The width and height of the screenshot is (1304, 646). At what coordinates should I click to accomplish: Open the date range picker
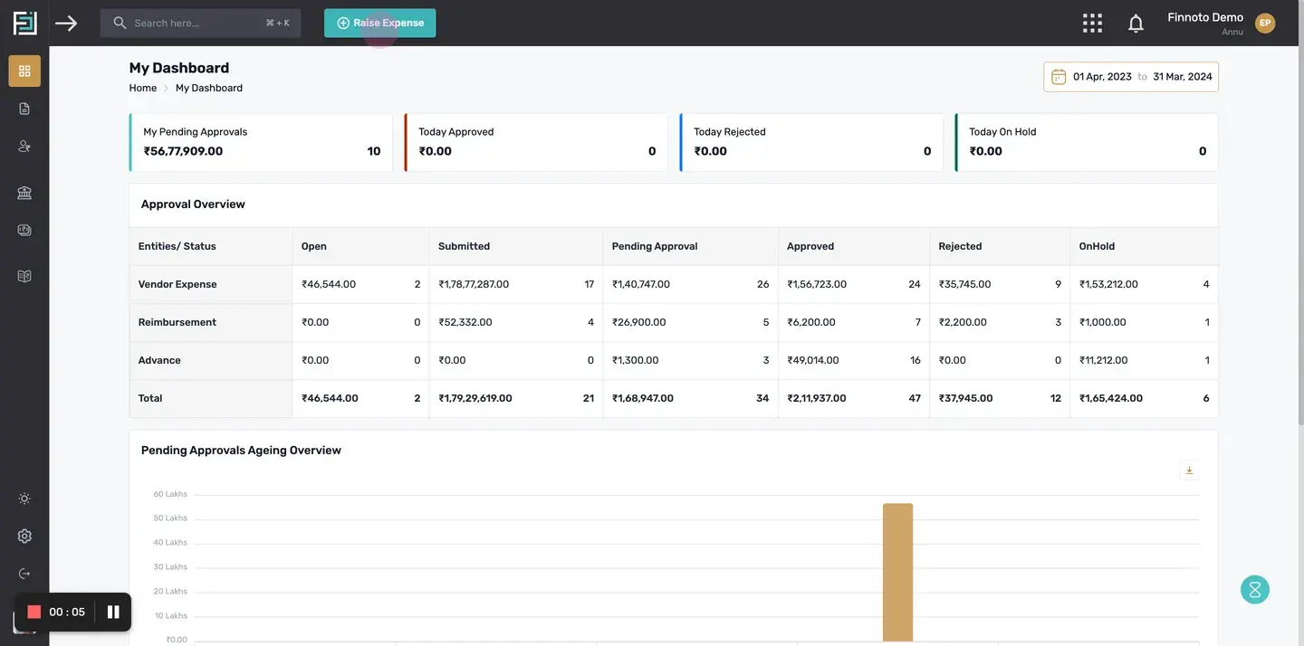pyautogui.click(x=1131, y=77)
